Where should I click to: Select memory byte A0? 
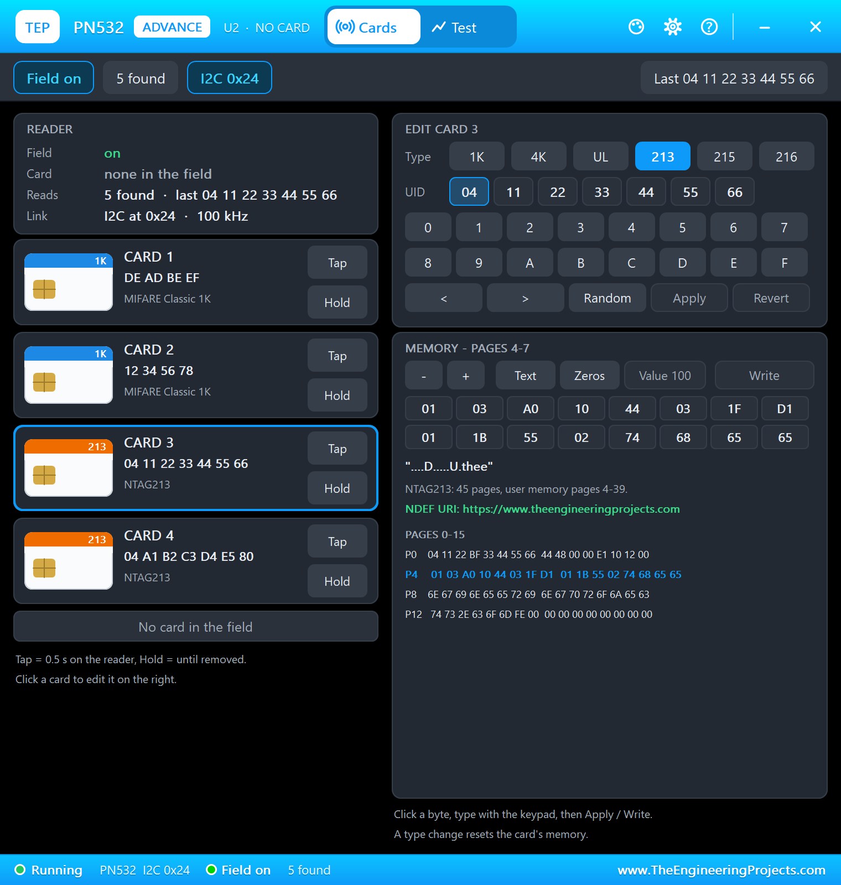point(531,408)
